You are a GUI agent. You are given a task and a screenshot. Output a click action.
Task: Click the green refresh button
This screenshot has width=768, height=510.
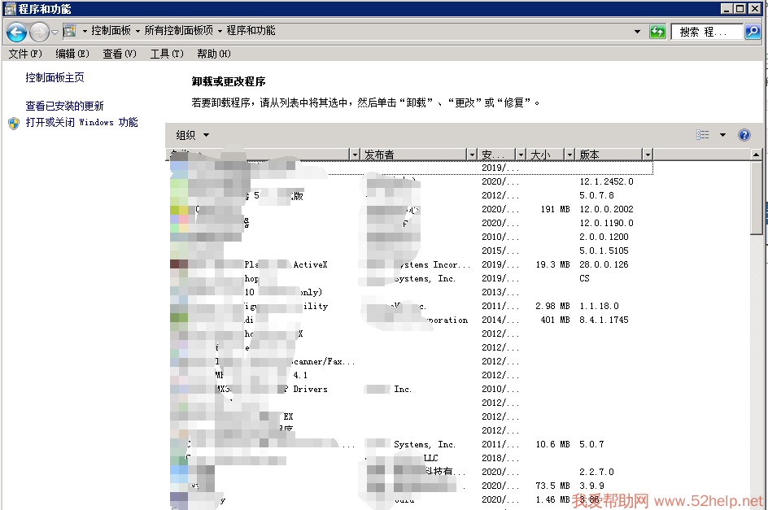coord(657,32)
